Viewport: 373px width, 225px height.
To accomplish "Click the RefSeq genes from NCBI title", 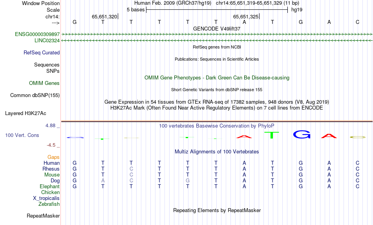I will 217,47.
